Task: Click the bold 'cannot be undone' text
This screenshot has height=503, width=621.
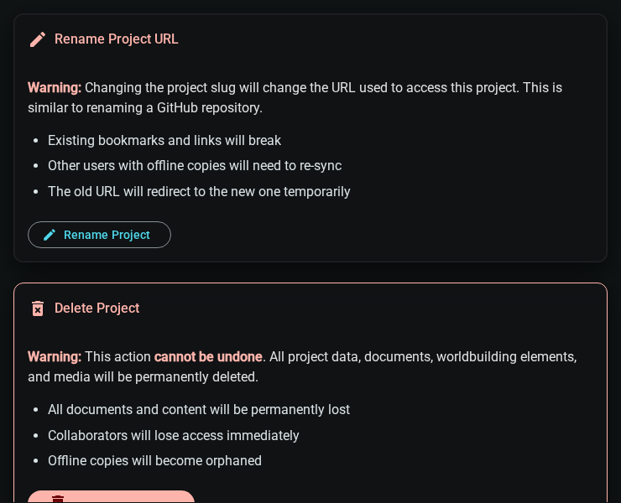Action: click(x=208, y=356)
